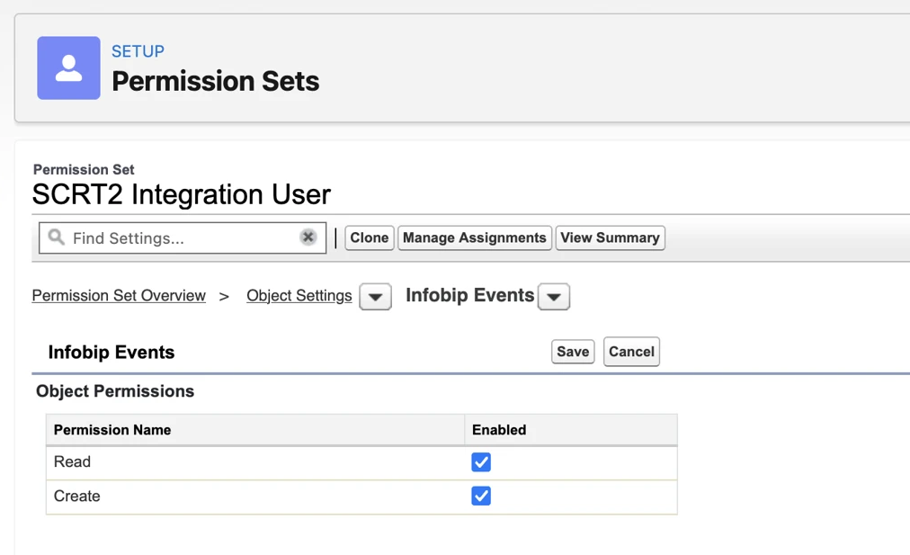Focus the Find Settings input field

coord(183,238)
